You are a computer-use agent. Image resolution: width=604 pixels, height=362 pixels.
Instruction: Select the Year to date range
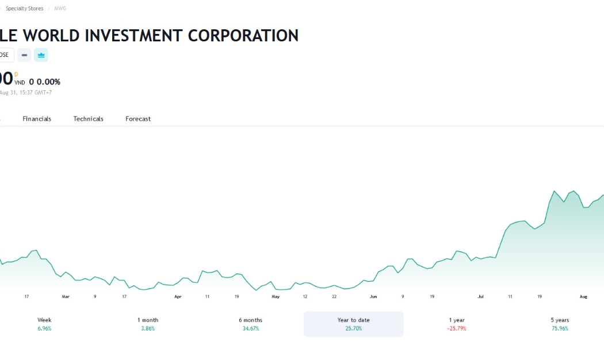tap(354, 324)
